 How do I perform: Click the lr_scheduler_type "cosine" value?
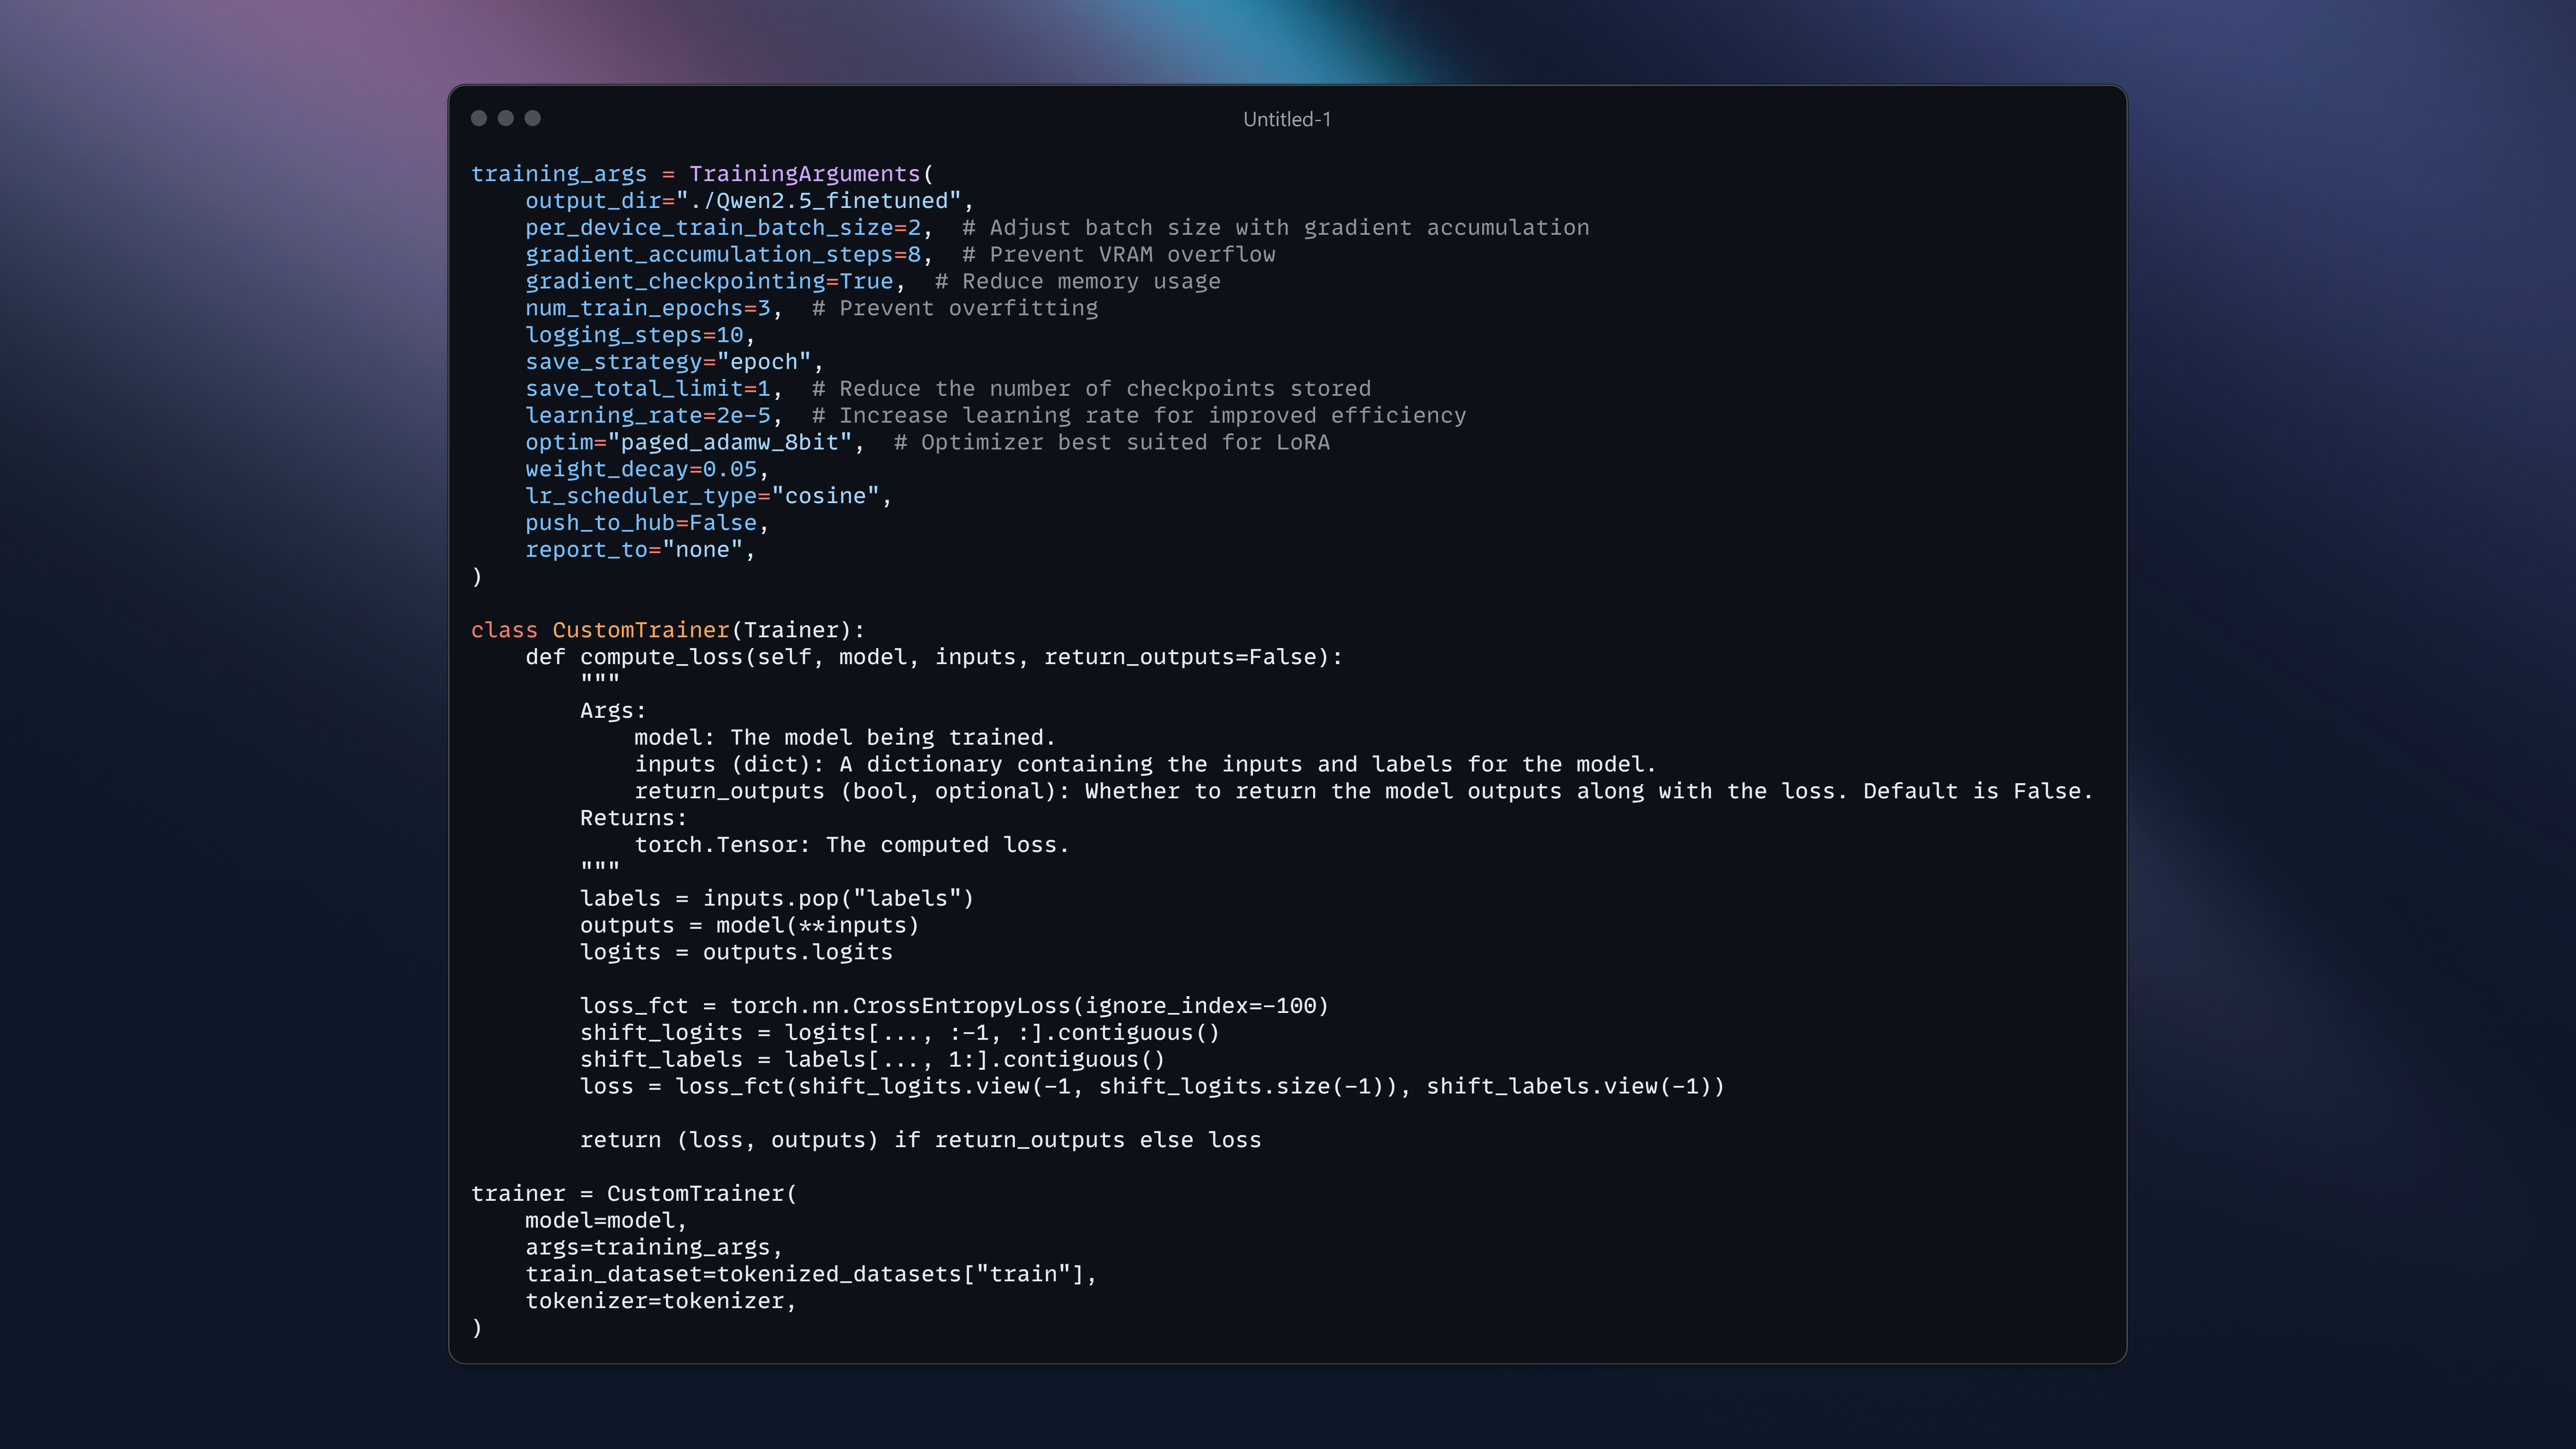click(825, 496)
